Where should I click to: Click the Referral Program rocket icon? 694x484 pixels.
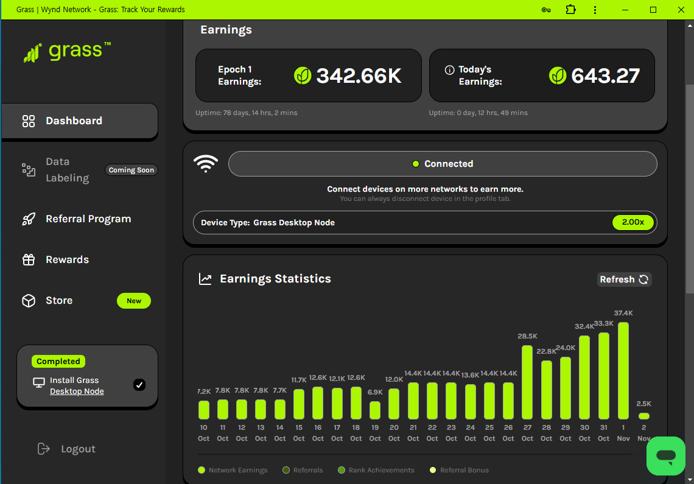pos(29,219)
